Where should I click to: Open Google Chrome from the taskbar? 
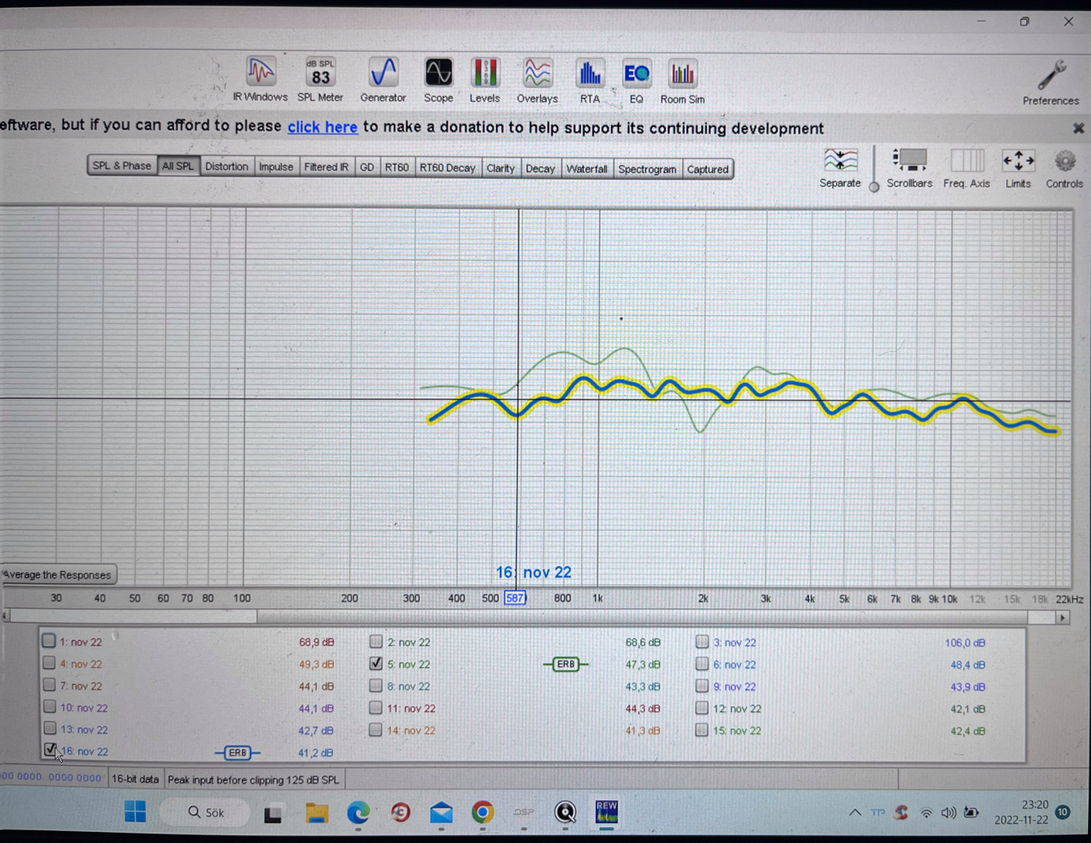click(x=482, y=813)
